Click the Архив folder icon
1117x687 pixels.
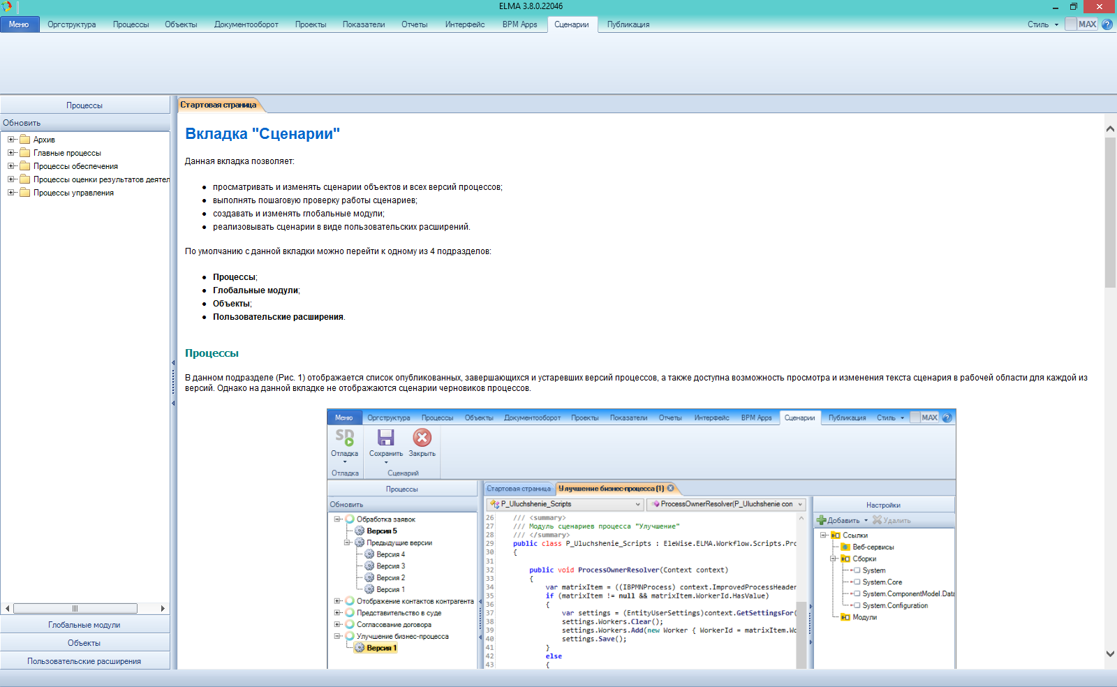pos(25,140)
